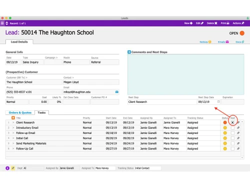This screenshot has height=188, width=250.
Task: Click the Customer (Bill To) > label link
Action: coord(17,78)
